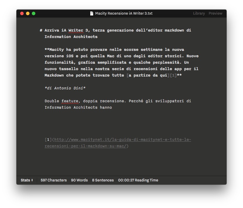243x208 pixels.
Task: Open the macitynet.it reference URL link
Action: point(118,143)
